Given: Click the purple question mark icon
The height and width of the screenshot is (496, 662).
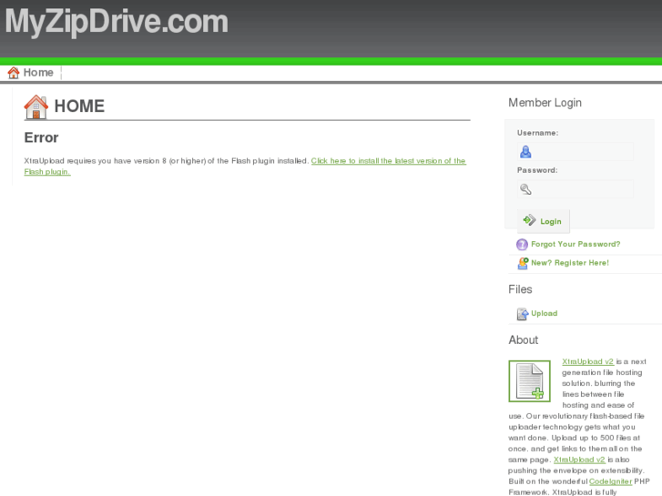Looking at the screenshot, I should [x=523, y=245].
